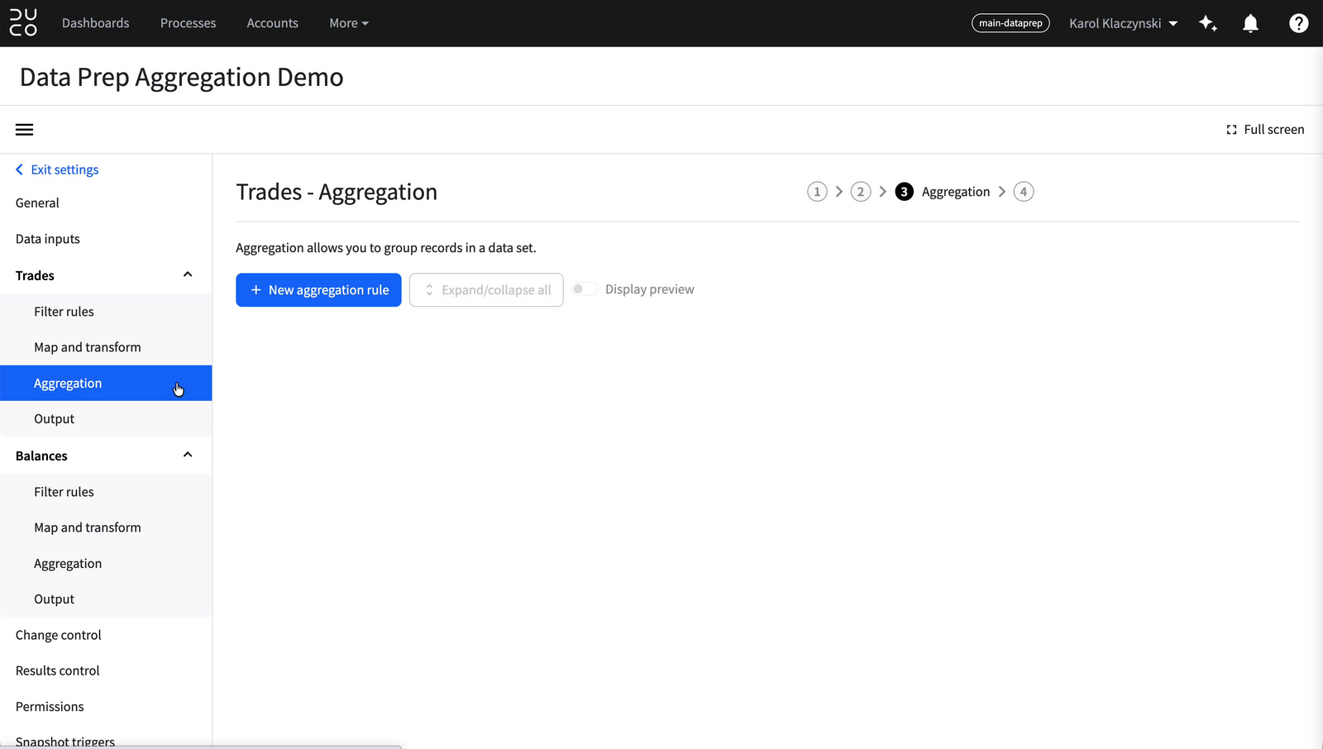Click the Data Prep Aggregation Demo title
This screenshot has width=1323, height=749.
pyautogui.click(x=182, y=77)
